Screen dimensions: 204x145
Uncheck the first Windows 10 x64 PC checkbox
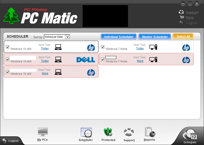7,47
